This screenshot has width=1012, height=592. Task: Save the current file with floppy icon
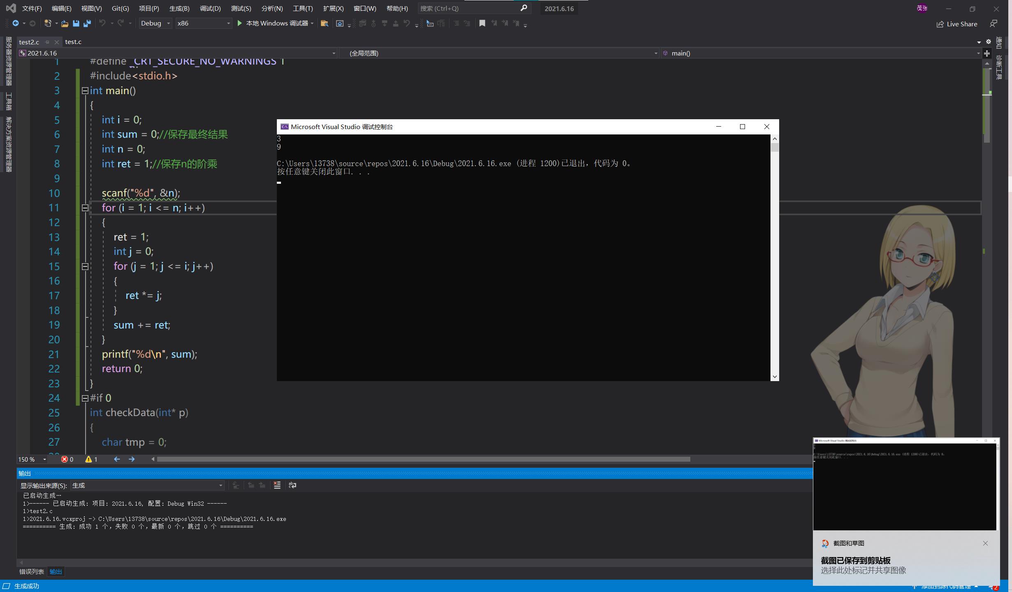tap(76, 23)
